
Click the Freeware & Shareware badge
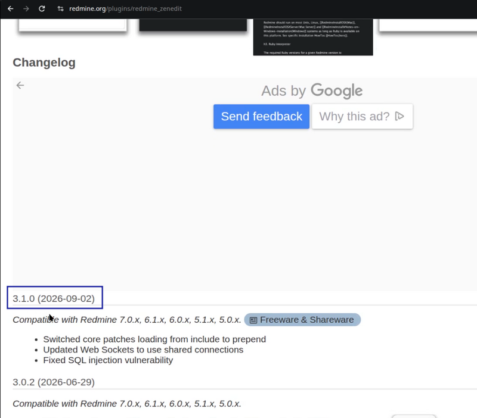[x=302, y=320]
